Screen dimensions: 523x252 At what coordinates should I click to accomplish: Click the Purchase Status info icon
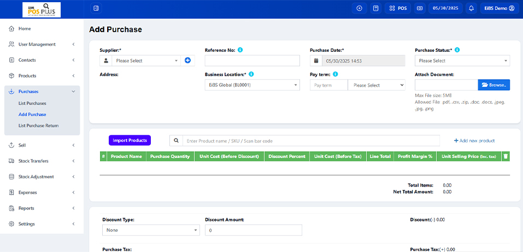457,50
